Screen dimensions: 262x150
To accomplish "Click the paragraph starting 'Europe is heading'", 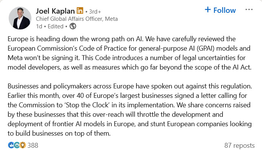I will click(x=130, y=53).
